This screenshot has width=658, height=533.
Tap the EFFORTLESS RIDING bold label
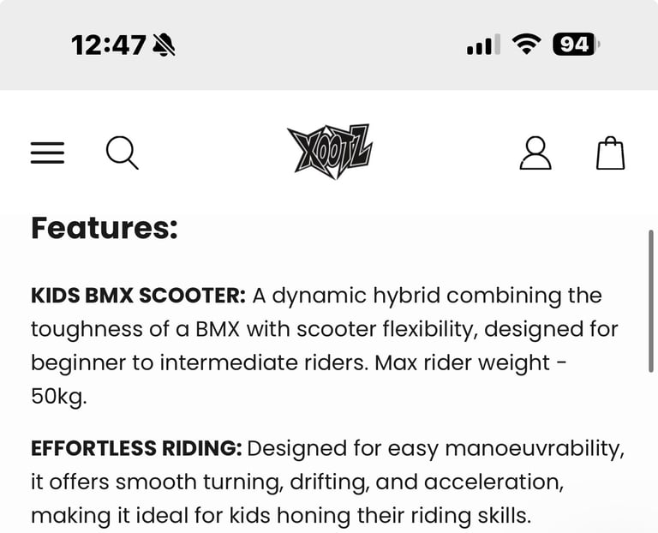coord(136,448)
